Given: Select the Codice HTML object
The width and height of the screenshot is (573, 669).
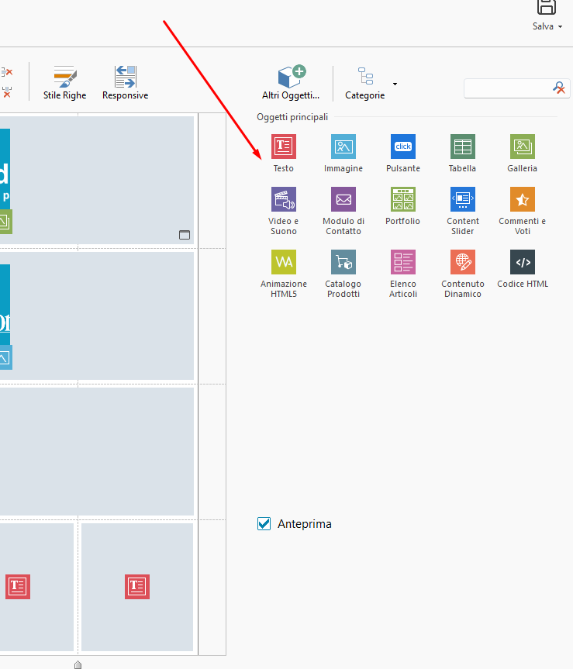Looking at the screenshot, I should pyautogui.click(x=522, y=262).
